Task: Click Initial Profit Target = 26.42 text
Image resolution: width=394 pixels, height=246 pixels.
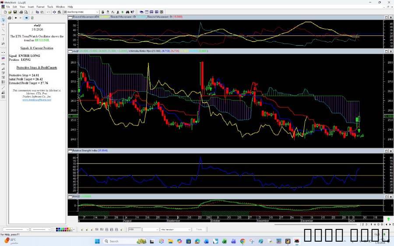Action: [26, 79]
